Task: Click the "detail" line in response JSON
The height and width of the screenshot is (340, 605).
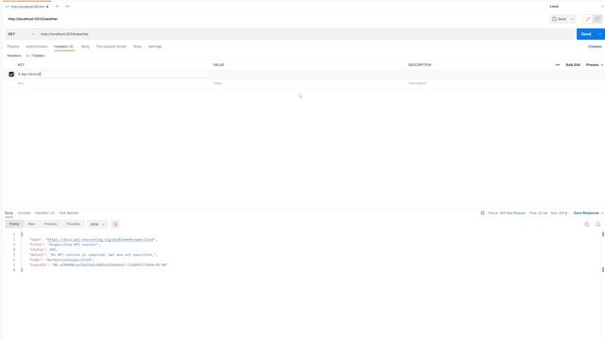Action: point(93,255)
